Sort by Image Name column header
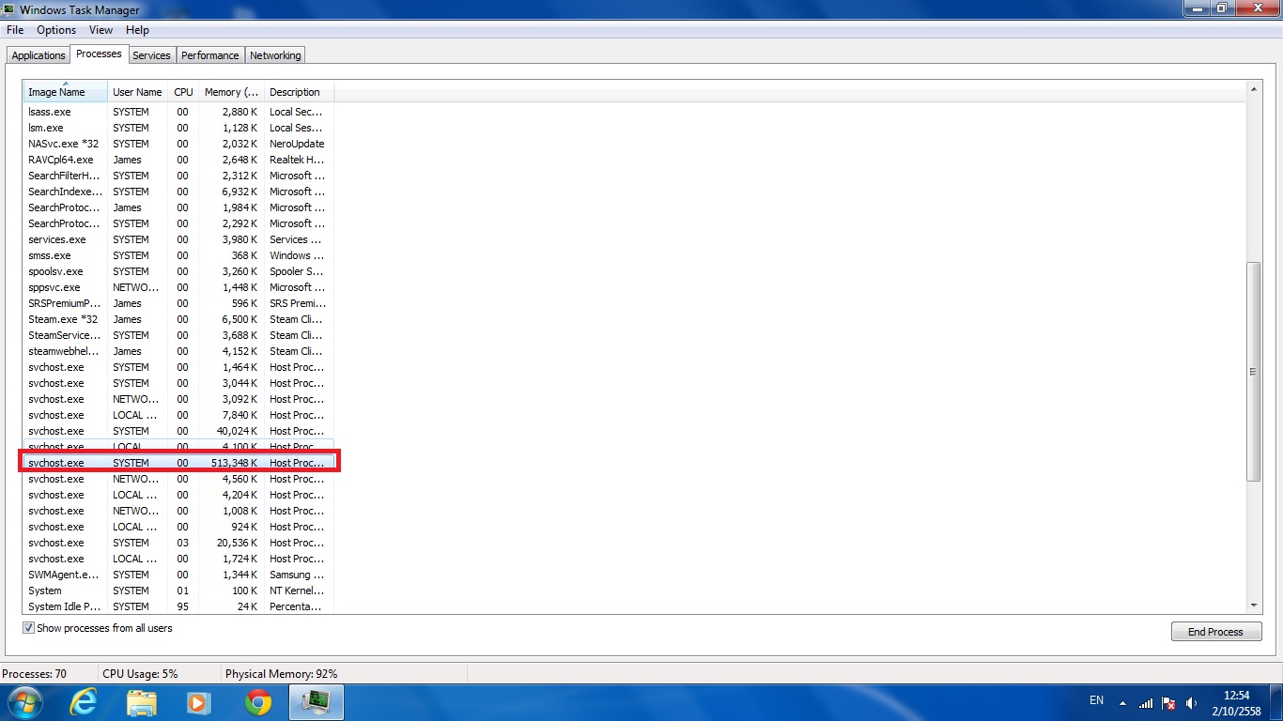1283x721 pixels. [x=65, y=92]
